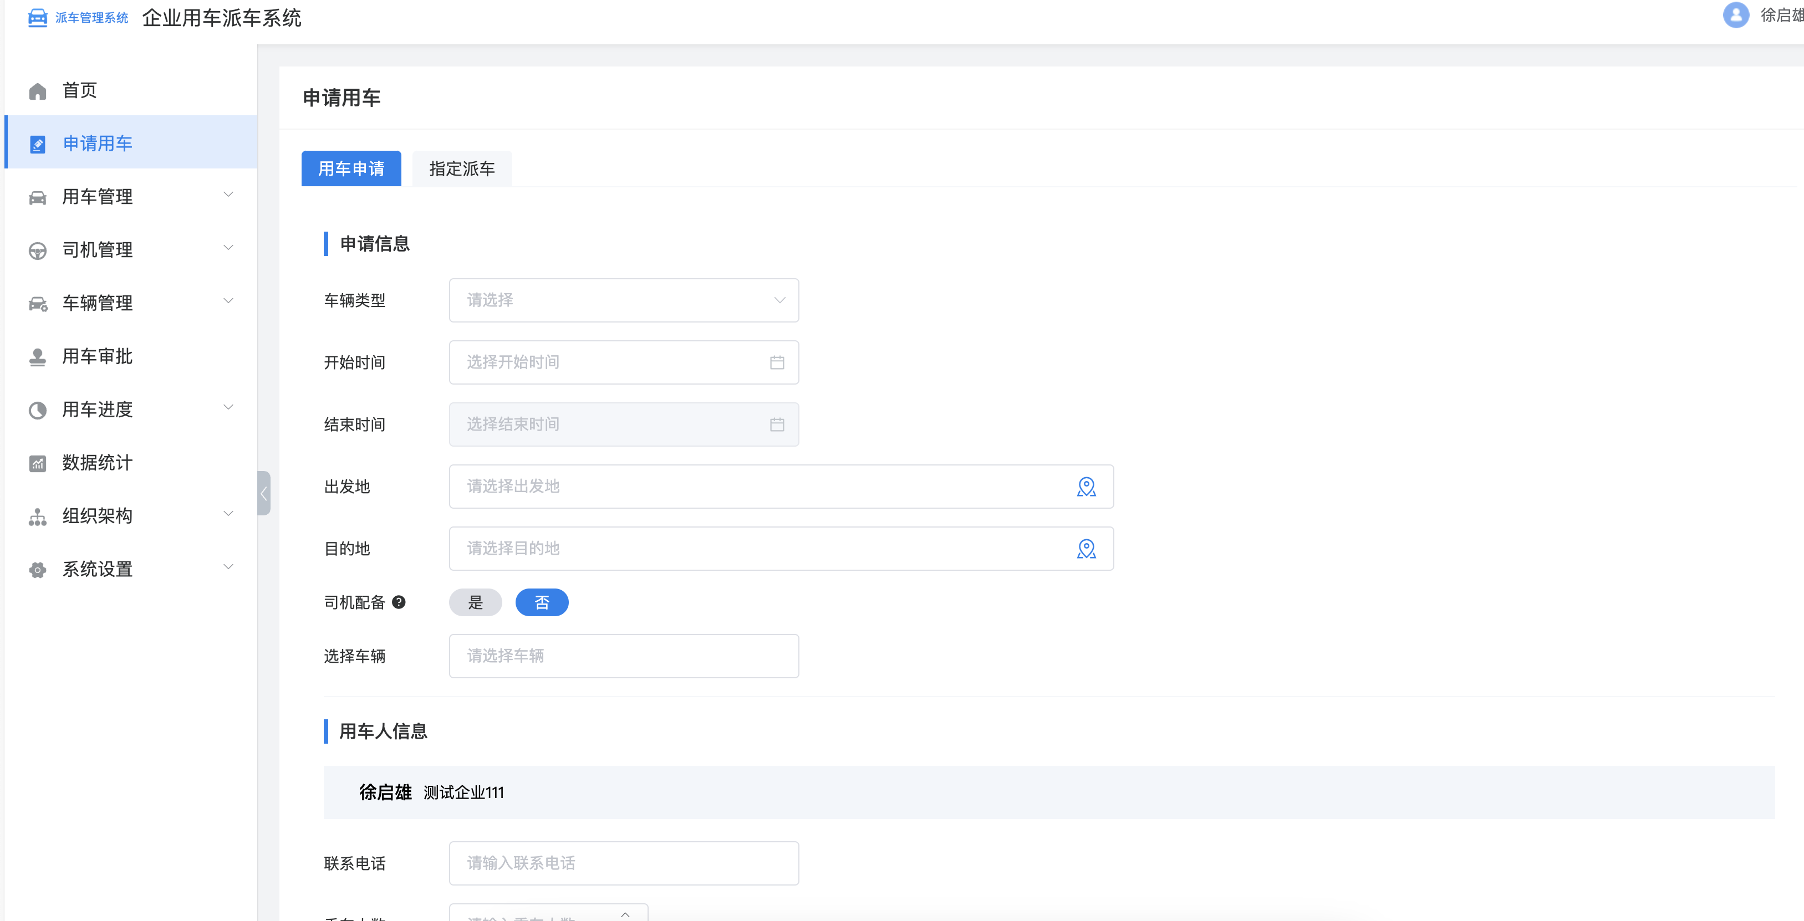The height and width of the screenshot is (921, 1804).
Task: Click the org tree icon beside 组织架构
Action: (38, 516)
